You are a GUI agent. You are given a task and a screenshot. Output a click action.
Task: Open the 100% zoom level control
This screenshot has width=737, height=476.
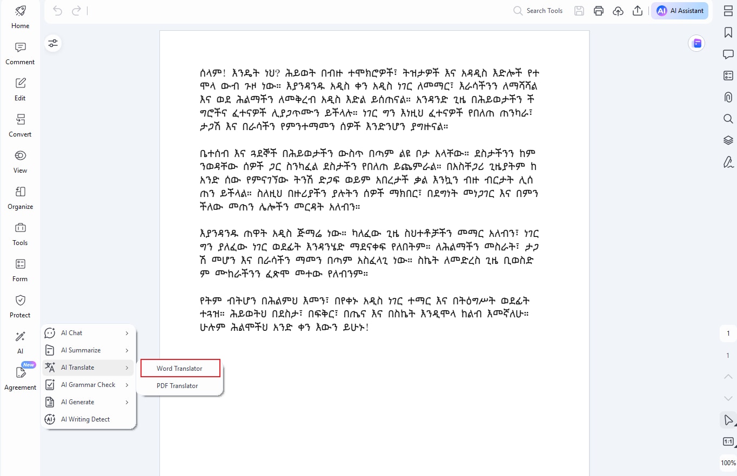click(x=728, y=463)
